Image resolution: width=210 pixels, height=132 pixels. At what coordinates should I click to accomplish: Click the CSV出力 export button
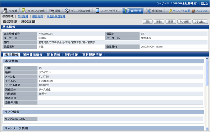(x=200, y=22)
